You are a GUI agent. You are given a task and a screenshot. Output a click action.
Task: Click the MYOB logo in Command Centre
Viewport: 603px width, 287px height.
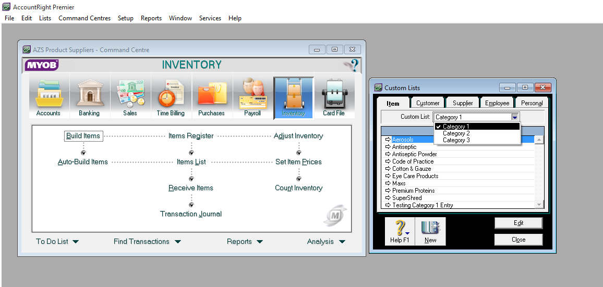point(42,65)
